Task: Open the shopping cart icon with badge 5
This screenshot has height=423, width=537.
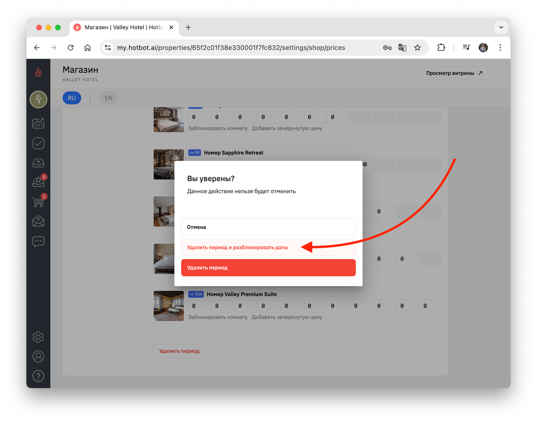Action: (x=38, y=201)
